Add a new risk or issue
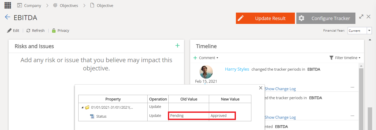376x130 pixels. pyautogui.click(x=177, y=46)
